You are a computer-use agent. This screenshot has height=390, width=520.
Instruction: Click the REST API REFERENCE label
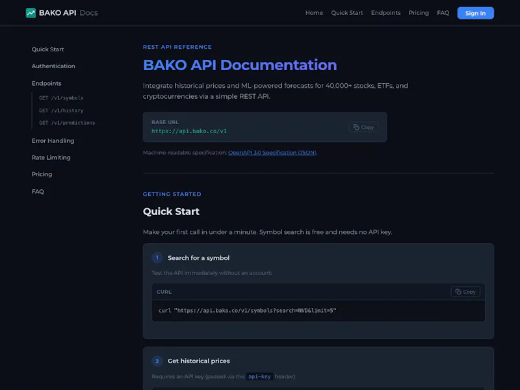(177, 47)
